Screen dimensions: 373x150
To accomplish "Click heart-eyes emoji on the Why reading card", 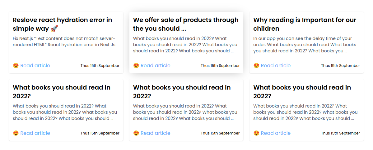I will 256,65.
